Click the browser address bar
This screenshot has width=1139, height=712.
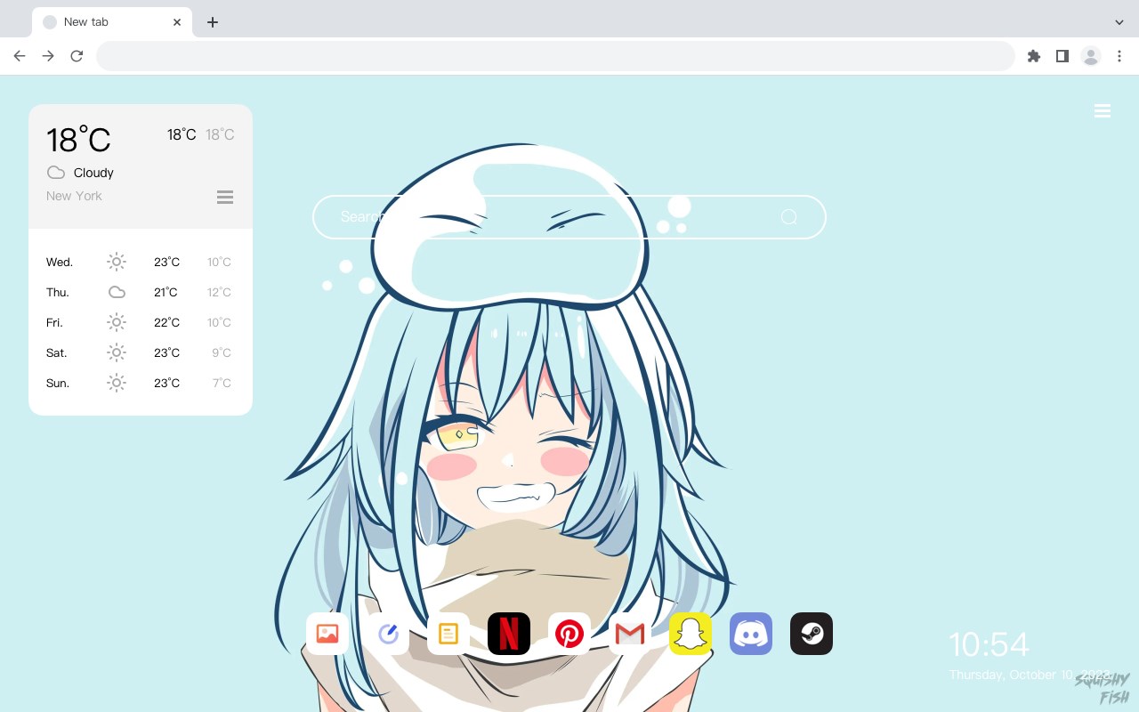[555, 56]
